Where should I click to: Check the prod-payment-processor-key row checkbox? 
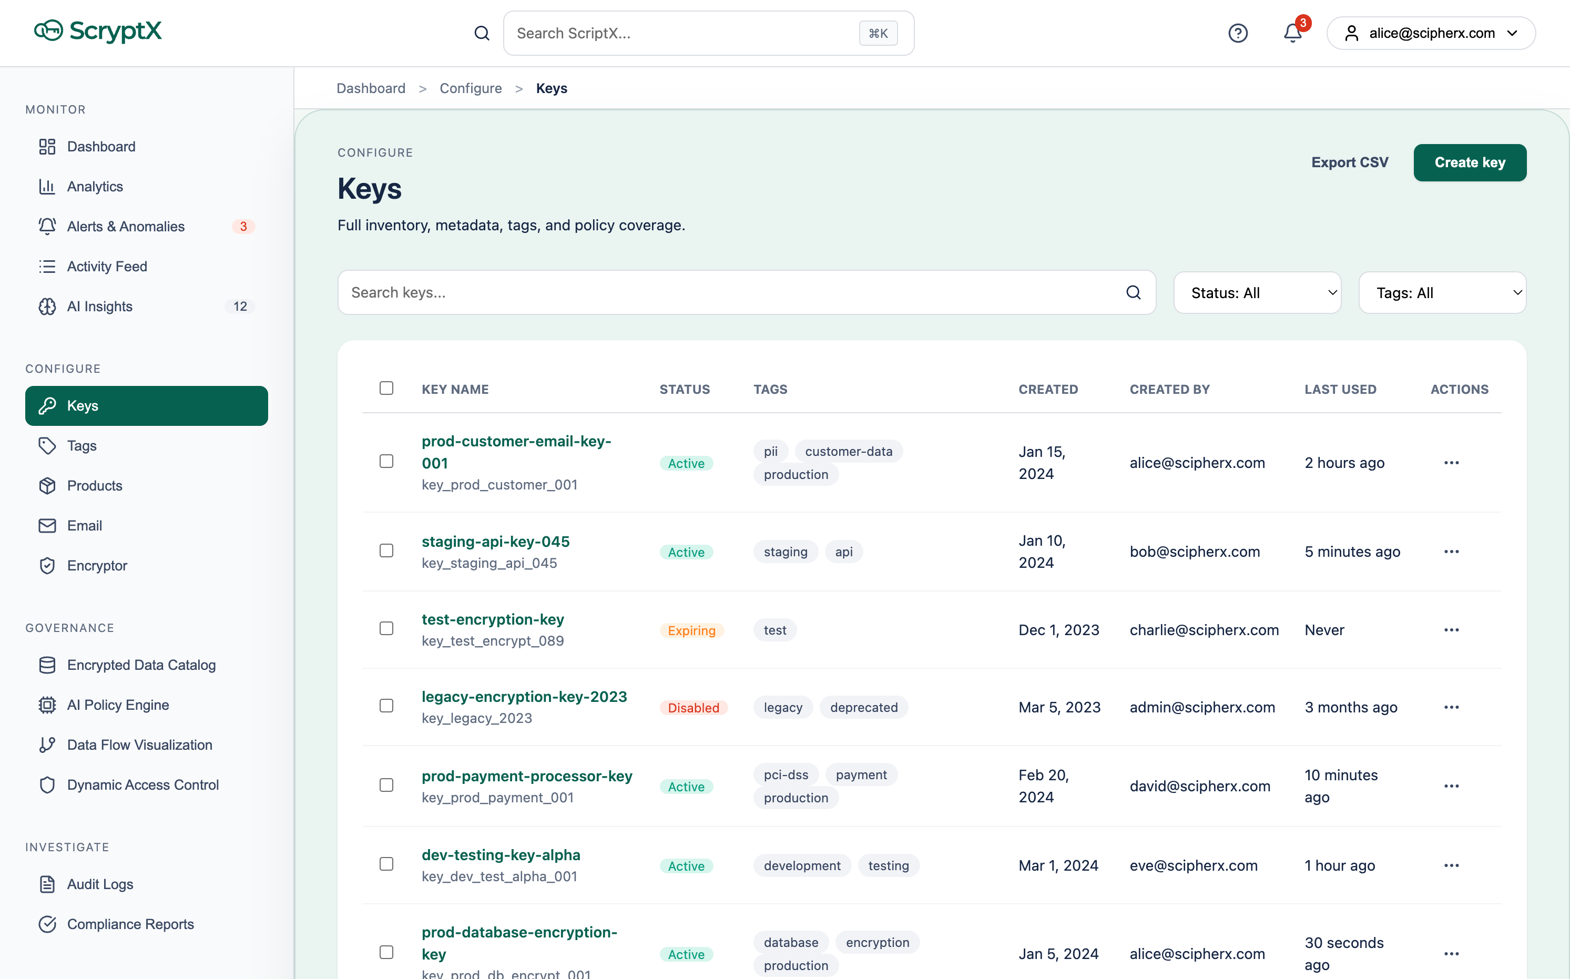click(x=386, y=785)
